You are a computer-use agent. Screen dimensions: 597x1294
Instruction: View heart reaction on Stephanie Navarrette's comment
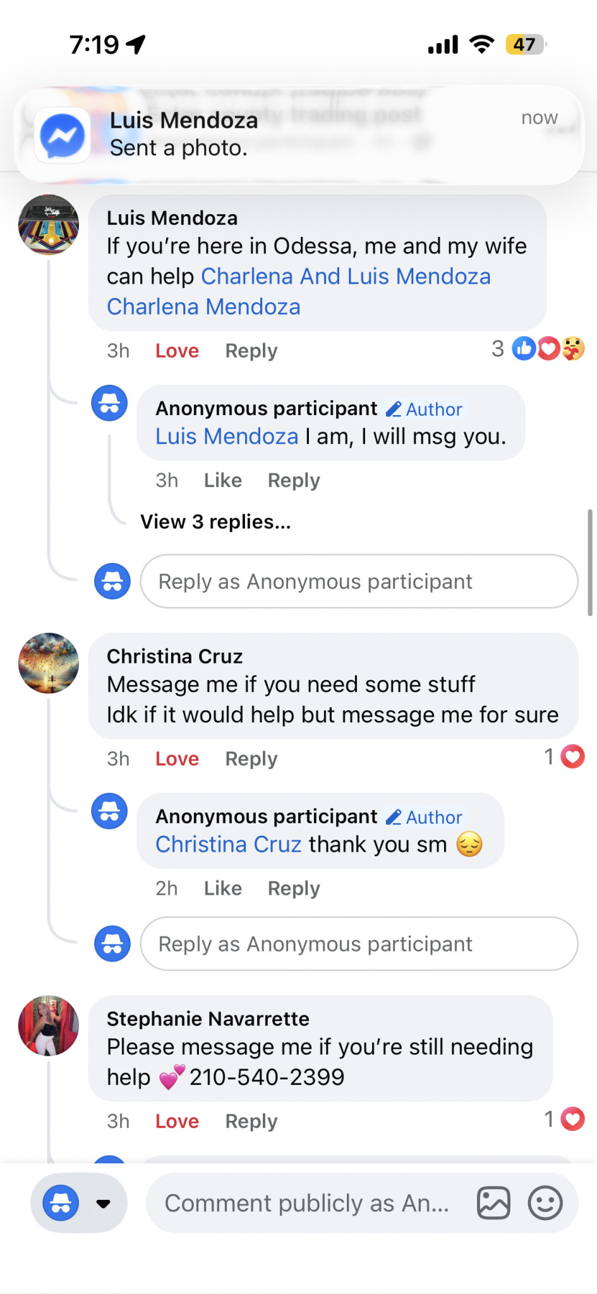[x=572, y=1120]
